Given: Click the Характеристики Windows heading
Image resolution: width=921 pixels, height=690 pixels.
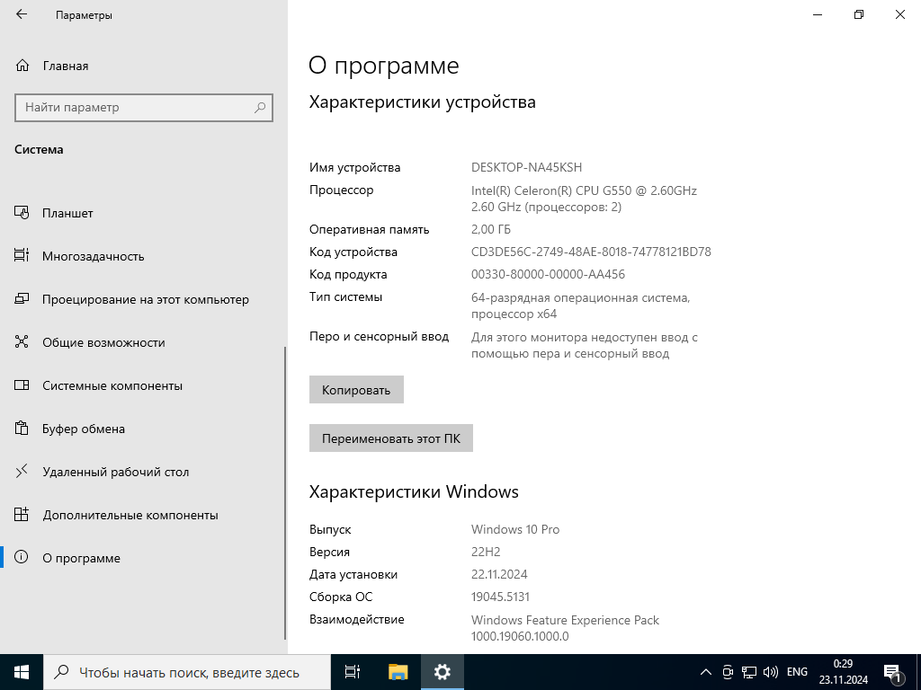Looking at the screenshot, I should coord(414,491).
